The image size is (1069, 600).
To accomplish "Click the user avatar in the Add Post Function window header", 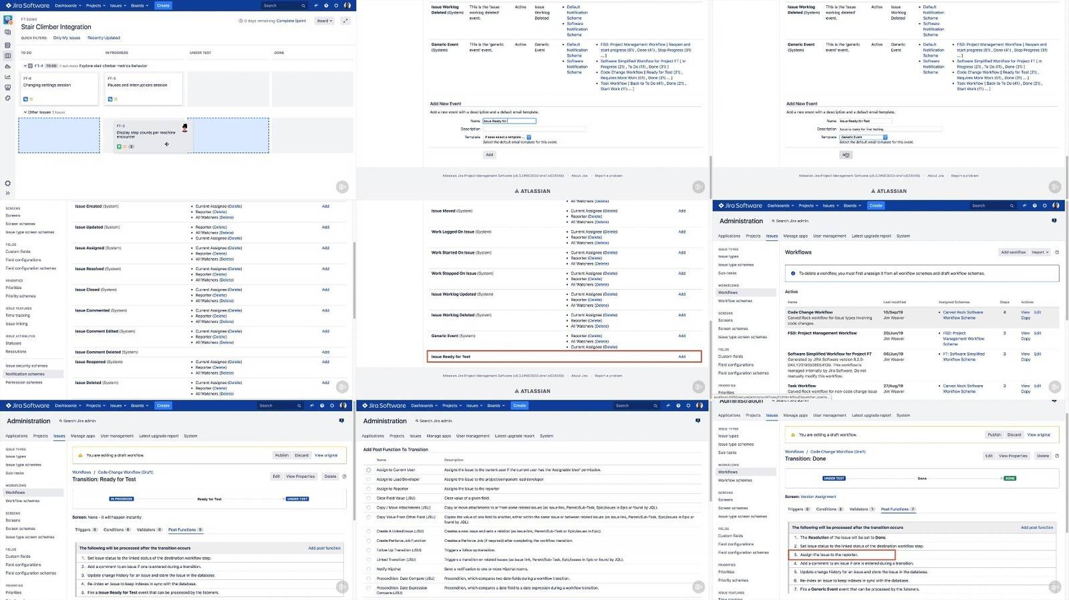I will (x=699, y=406).
